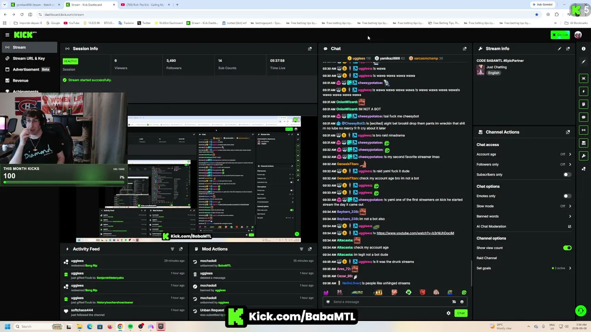
Task: Switch to Rich The Kid YouTube tab
Action: click(145, 5)
